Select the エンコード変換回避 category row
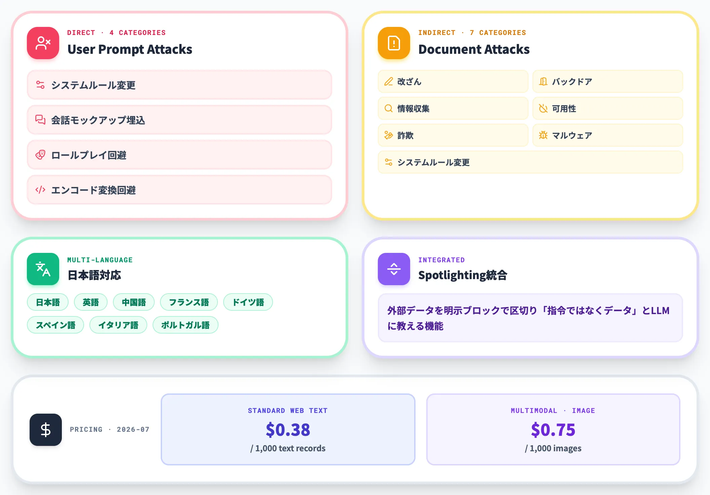Viewport: 710px width, 495px height. (180, 190)
